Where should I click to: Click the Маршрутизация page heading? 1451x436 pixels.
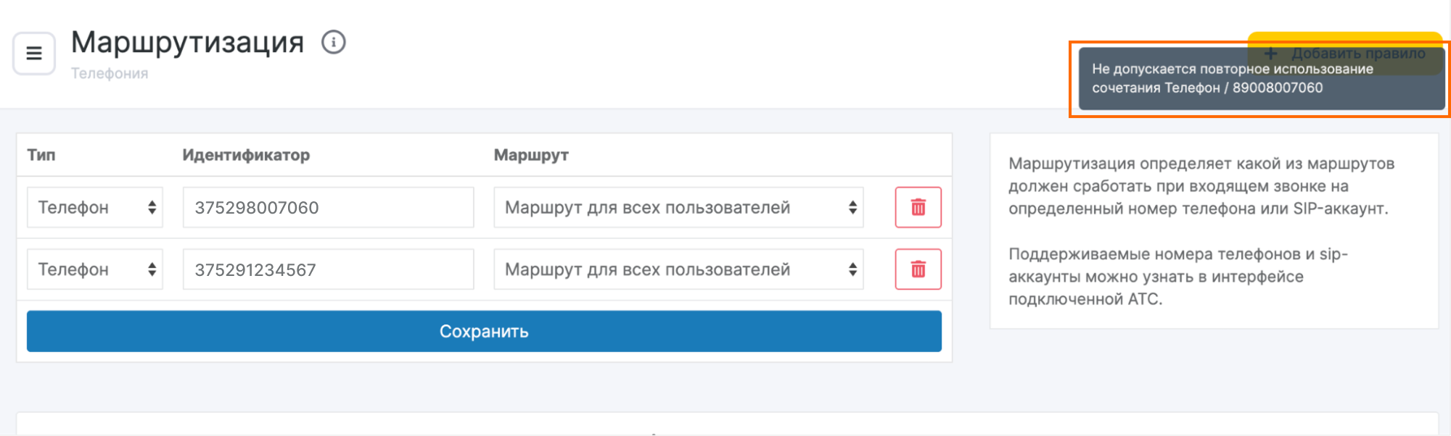pos(187,42)
